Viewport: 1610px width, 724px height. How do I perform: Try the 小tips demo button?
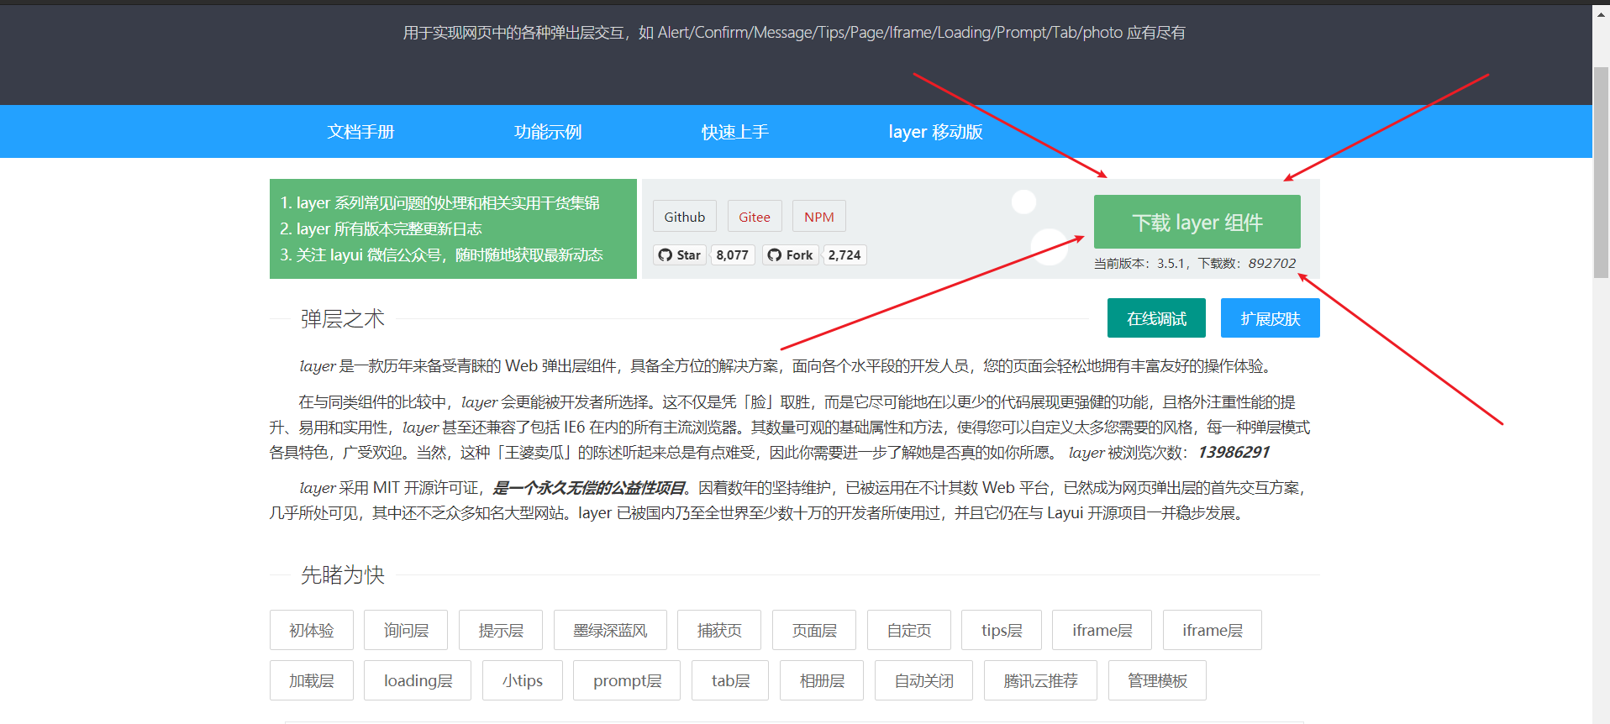coord(523,680)
